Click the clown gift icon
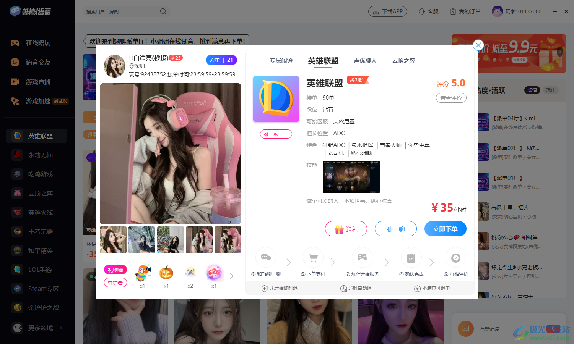 [x=143, y=273]
